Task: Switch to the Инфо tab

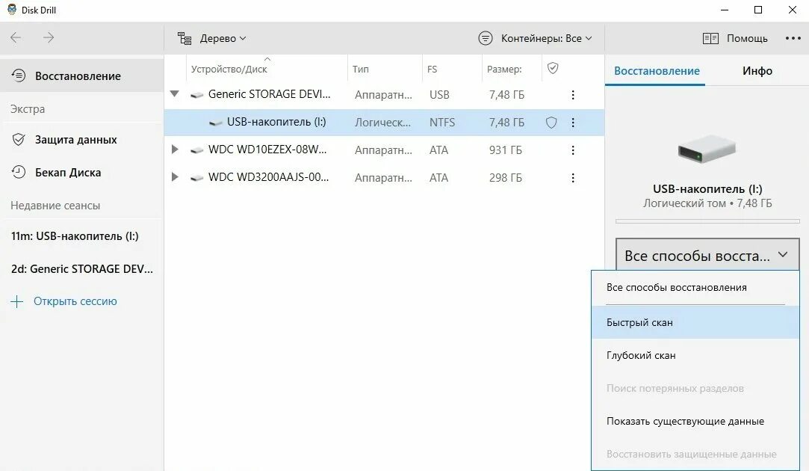Action: (757, 71)
